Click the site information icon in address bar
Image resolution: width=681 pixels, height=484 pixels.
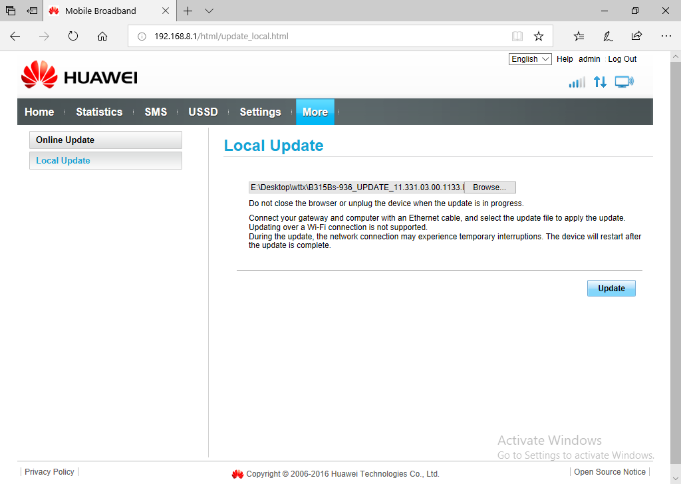point(142,37)
